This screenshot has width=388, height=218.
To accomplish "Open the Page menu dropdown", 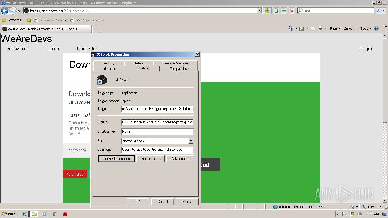I will click(335, 28).
